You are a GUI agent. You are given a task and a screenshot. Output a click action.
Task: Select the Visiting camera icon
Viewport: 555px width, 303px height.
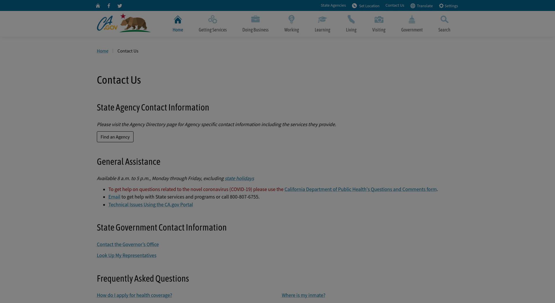(379, 20)
